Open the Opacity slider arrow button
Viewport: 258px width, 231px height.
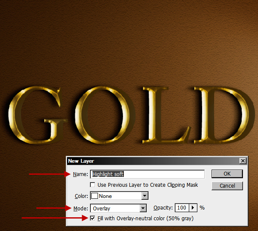(193, 208)
